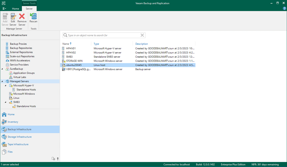Expand navigation pane options chevron
The width and height of the screenshot is (287, 167).
click(x=58, y=159)
